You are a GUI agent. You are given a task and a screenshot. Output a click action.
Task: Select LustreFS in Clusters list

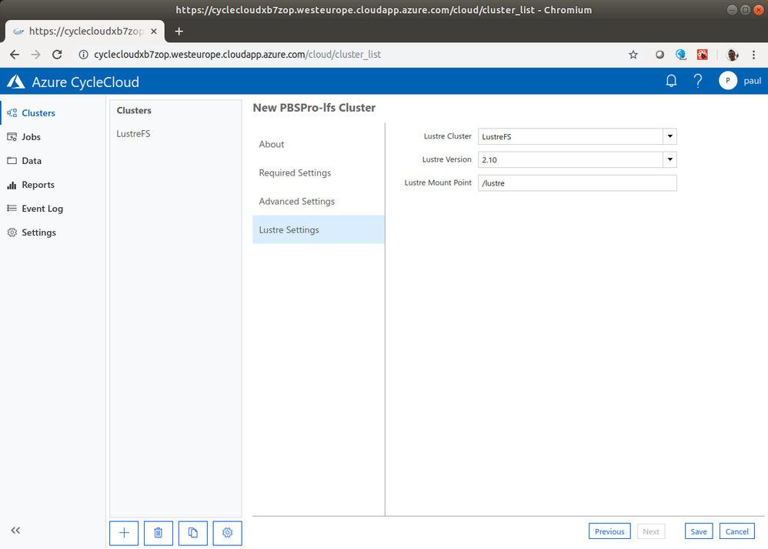[x=133, y=134]
